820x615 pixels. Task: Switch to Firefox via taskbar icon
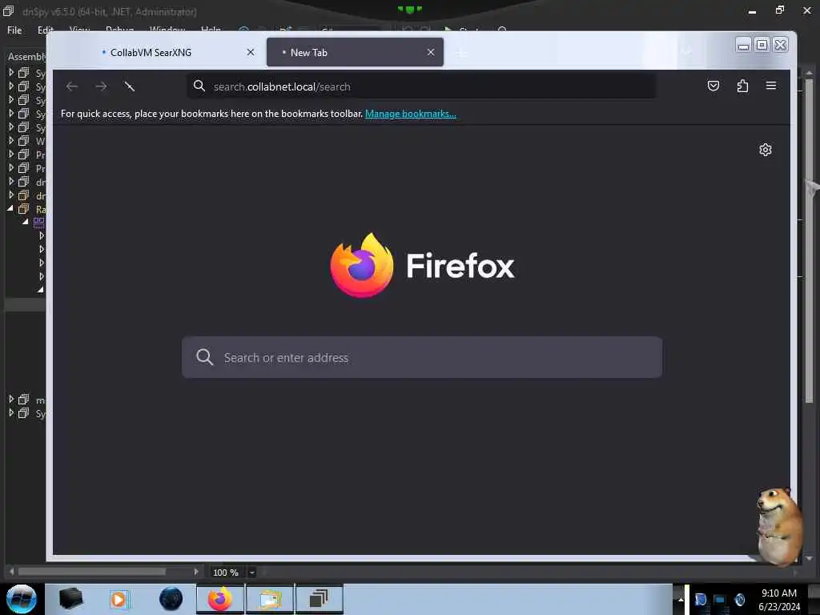point(220,599)
